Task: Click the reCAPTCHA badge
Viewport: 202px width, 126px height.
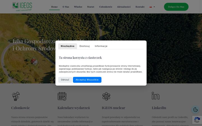Action: pos(197,120)
